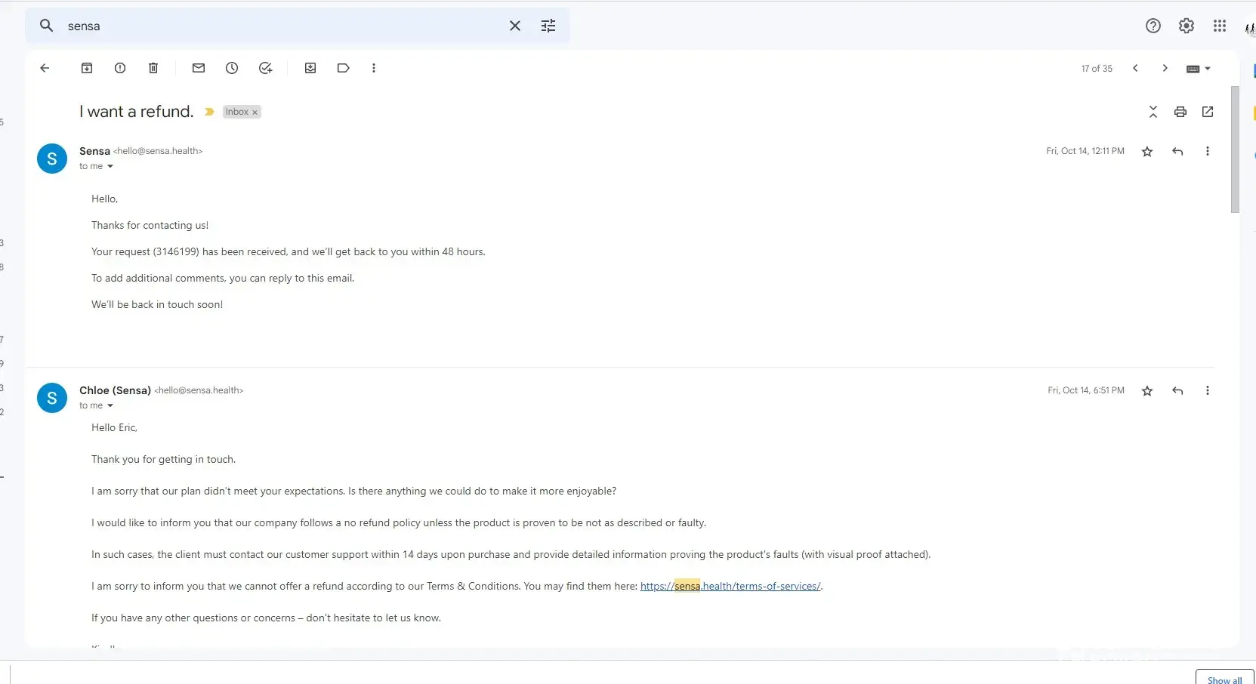The image size is (1256, 684).
Task: Click the message pane scrollbar
Action: [1236, 149]
